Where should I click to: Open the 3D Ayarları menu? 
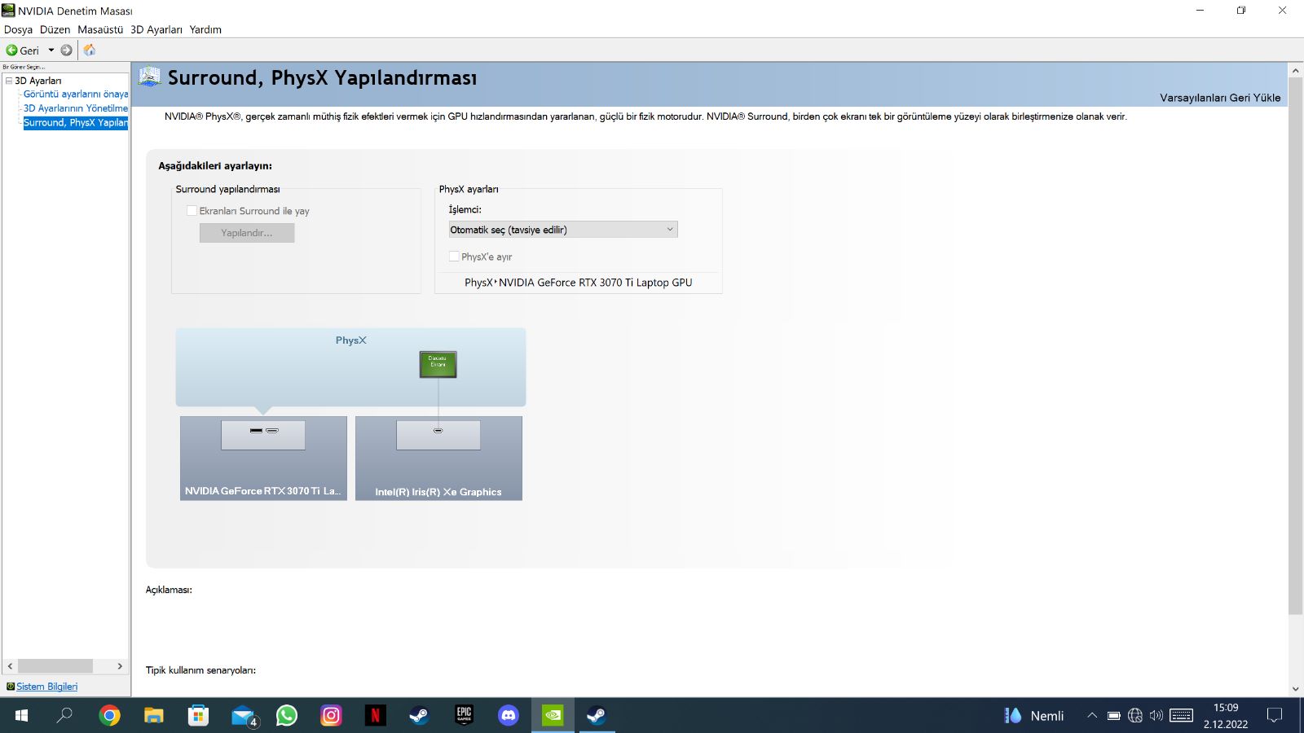tap(156, 29)
